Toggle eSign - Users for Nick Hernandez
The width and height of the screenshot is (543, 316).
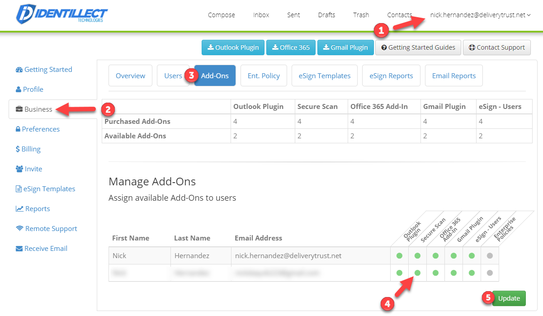(472, 256)
